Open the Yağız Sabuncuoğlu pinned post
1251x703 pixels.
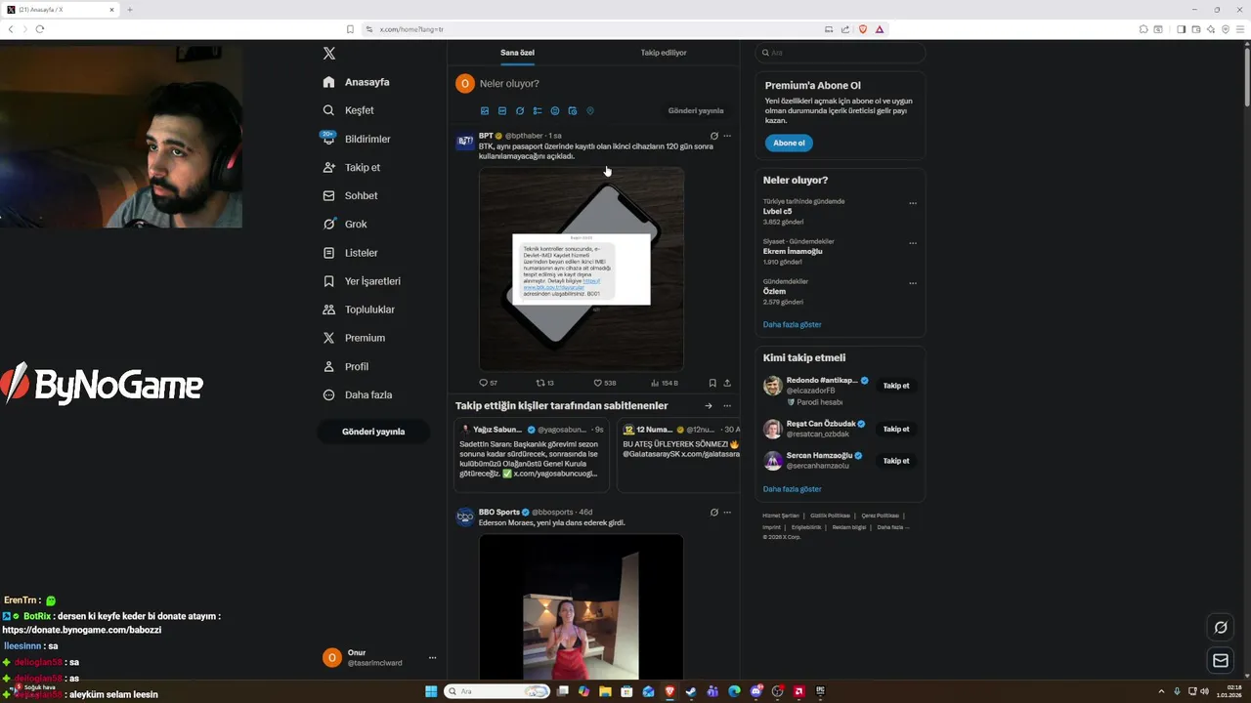(x=532, y=454)
